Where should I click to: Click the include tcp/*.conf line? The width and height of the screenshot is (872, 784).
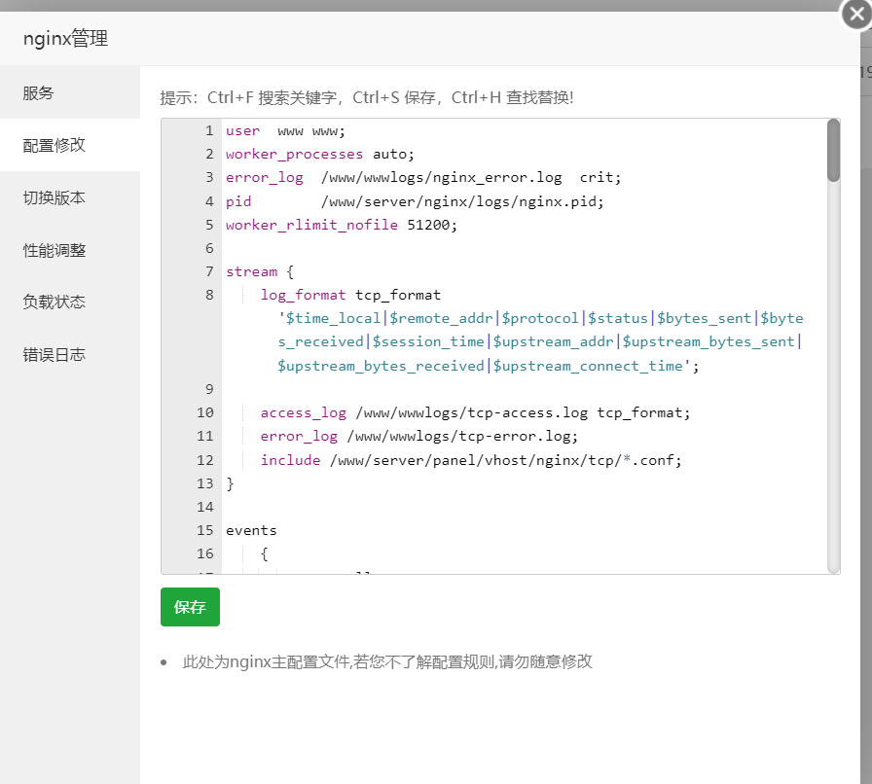(x=471, y=460)
